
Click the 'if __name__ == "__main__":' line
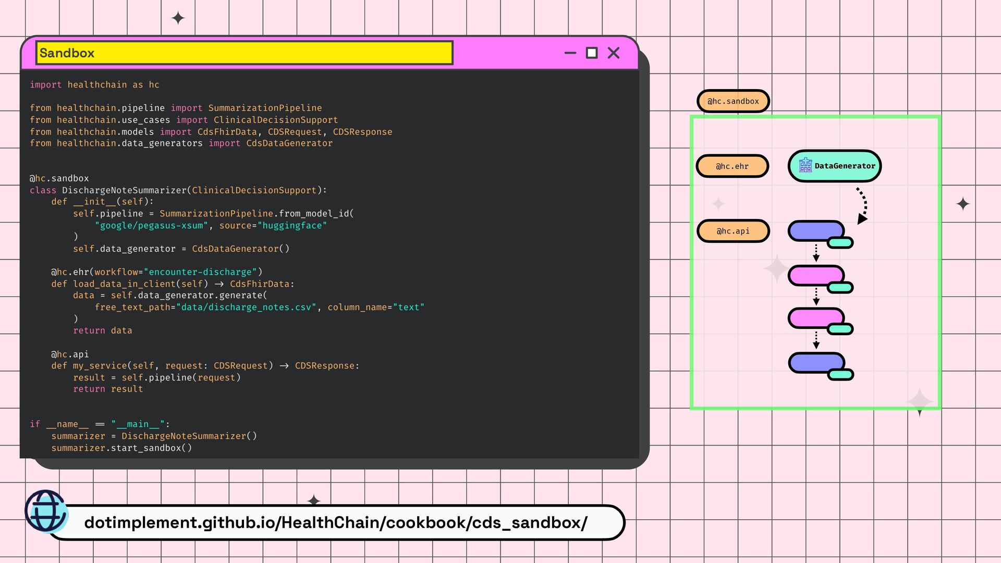[x=100, y=424]
